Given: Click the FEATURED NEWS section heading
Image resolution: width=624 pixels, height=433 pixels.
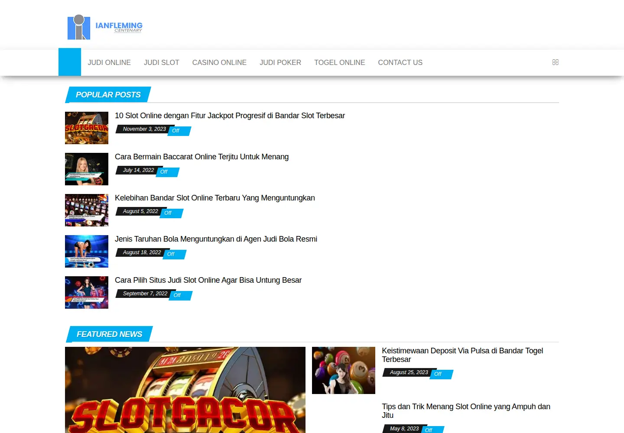Looking at the screenshot, I should point(109,334).
